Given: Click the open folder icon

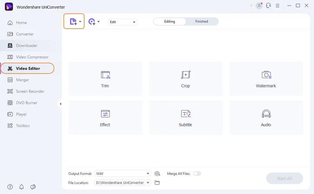Looking at the screenshot, I should tap(157, 183).
